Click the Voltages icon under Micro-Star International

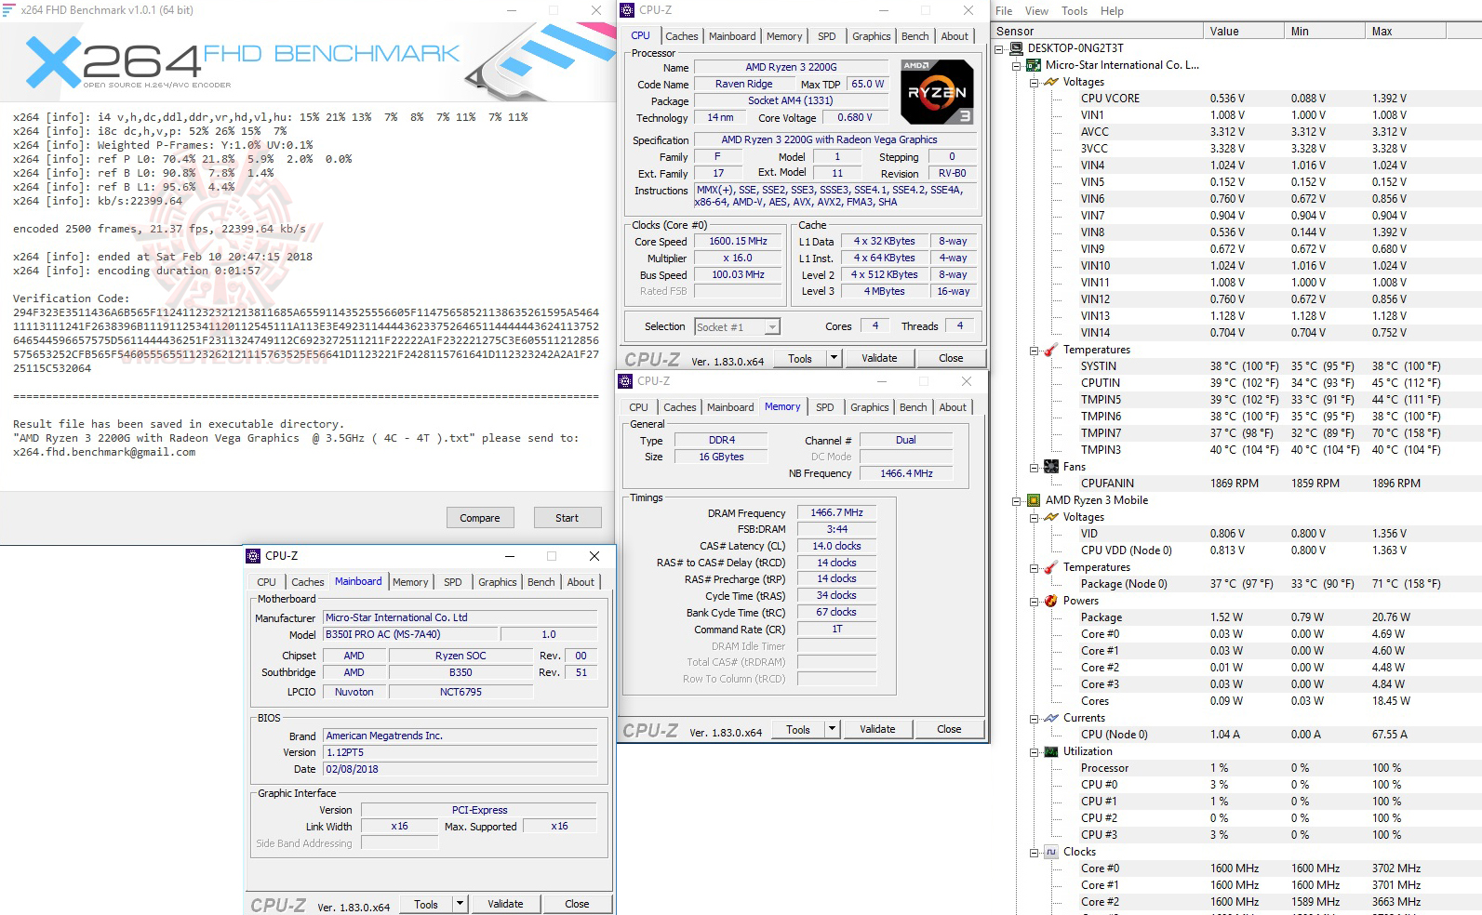click(x=1051, y=82)
